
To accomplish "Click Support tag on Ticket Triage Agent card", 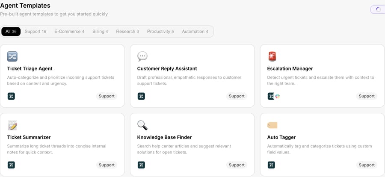I will tap(107, 96).
